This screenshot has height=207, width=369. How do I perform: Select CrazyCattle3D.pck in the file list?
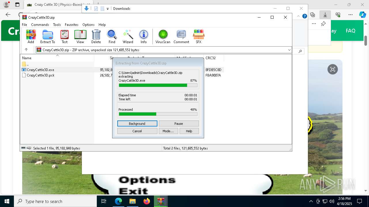[x=40, y=75]
